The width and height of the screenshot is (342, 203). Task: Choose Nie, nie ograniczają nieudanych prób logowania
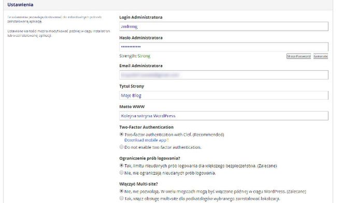click(121, 173)
